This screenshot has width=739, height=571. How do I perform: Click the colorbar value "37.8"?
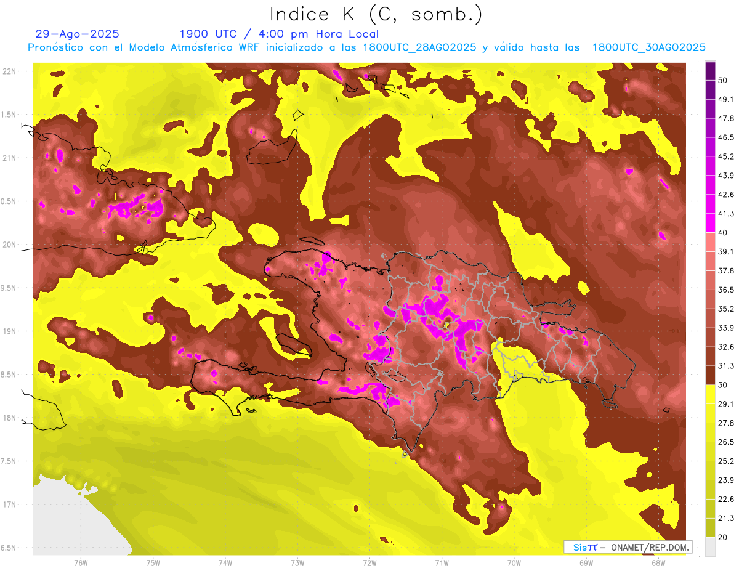point(726,270)
